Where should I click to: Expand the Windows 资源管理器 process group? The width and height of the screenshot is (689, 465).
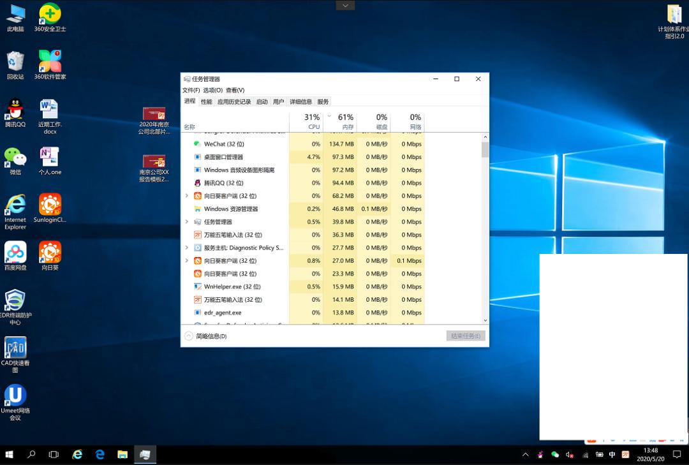(x=186, y=209)
